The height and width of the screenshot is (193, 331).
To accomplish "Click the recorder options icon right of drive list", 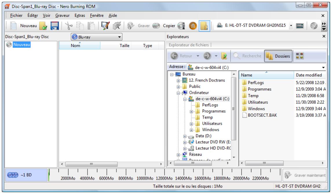I will pos(300,26).
